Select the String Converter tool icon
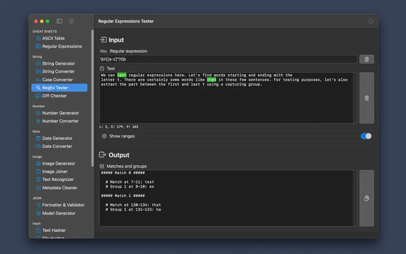This screenshot has width=406, height=254. coord(38,71)
